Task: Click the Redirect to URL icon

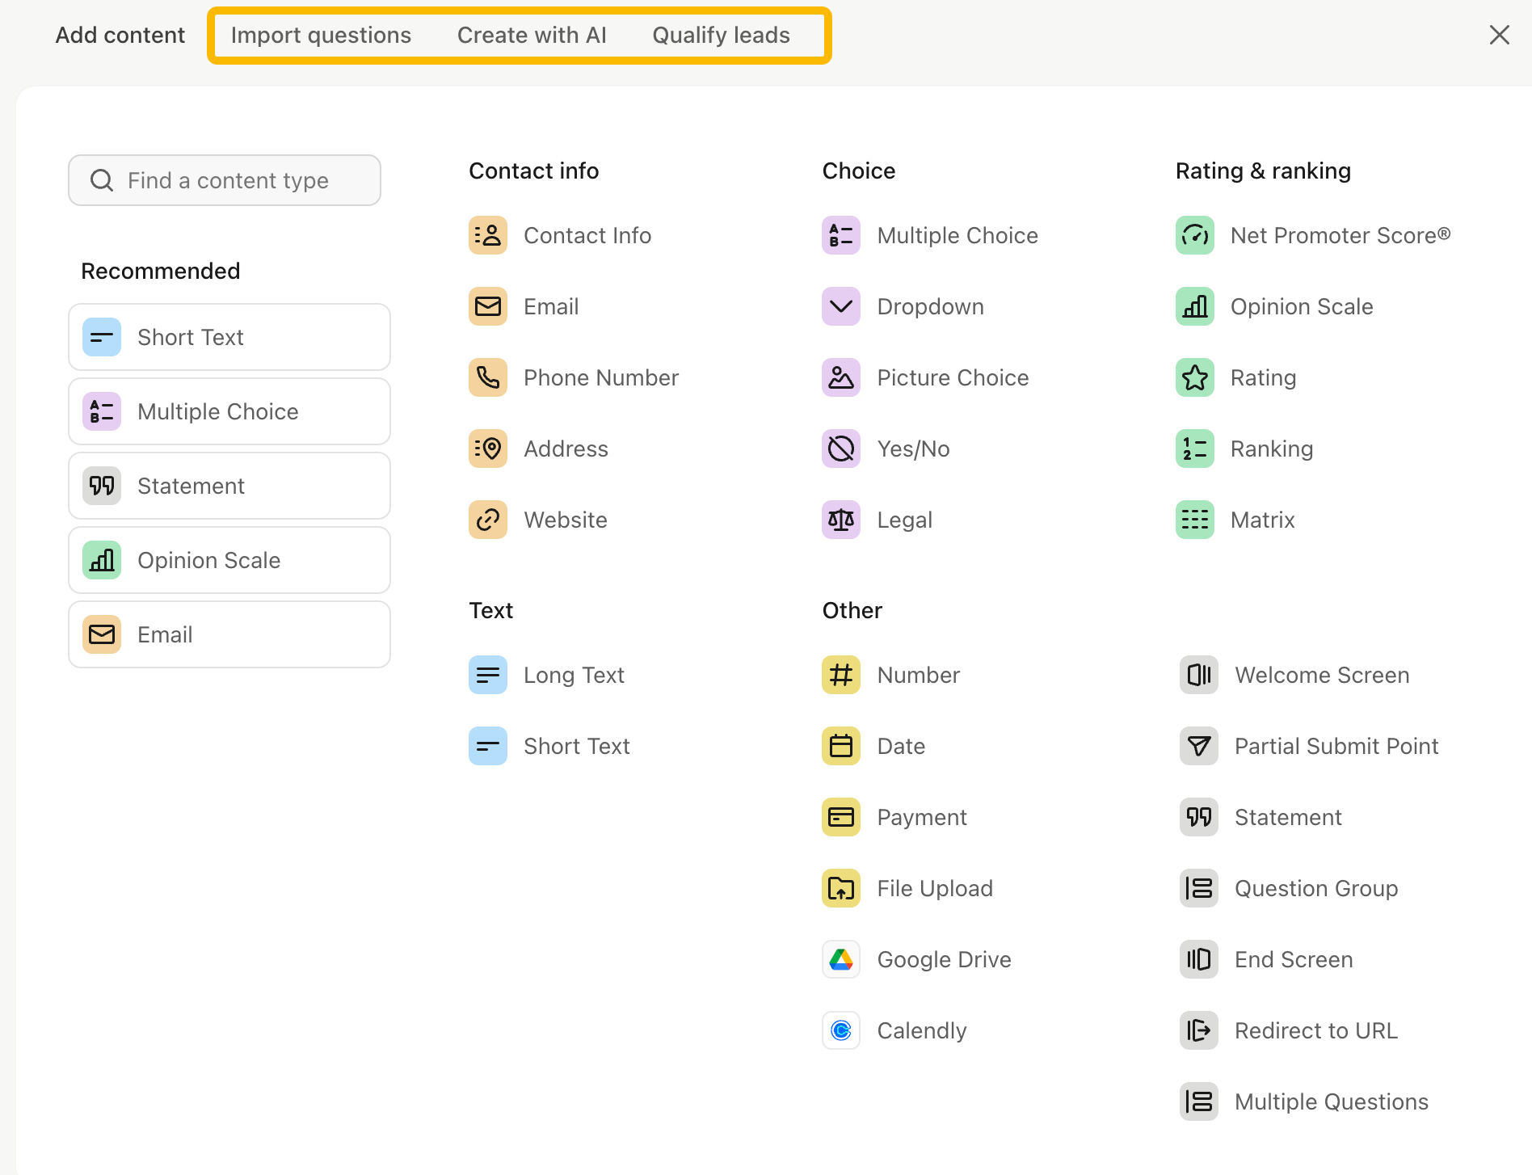Action: [x=1199, y=1030]
